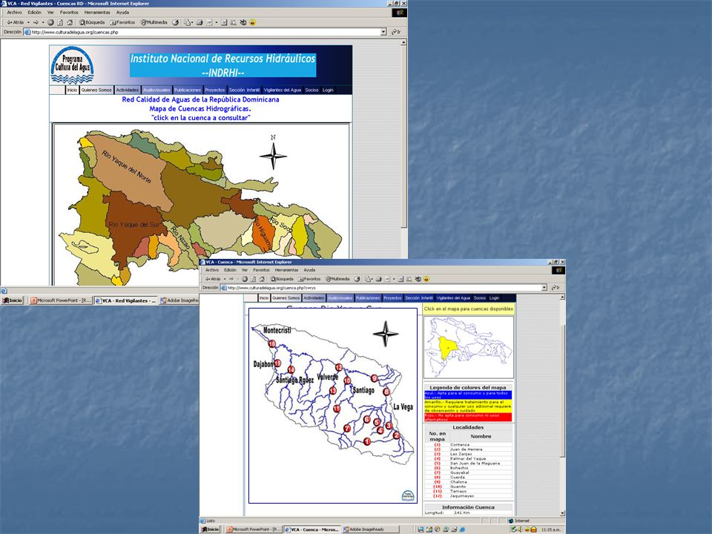Click Refresh icon in Cuenca window toolbar
The image size is (712, 534).
click(254, 279)
